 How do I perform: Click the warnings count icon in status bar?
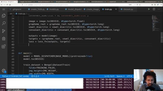[37, 76]
